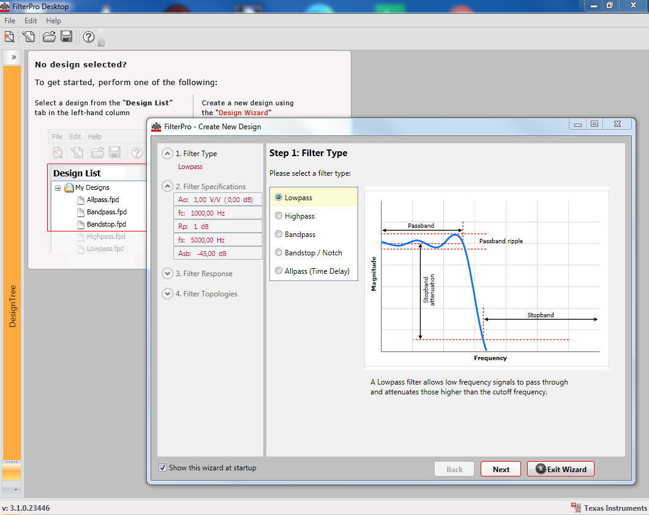Expand the 3. Filter Response step
This screenshot has width=649, height=515.
(167, 274)
